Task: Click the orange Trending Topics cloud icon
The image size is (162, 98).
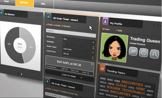Action: click(x=102, y=68)
